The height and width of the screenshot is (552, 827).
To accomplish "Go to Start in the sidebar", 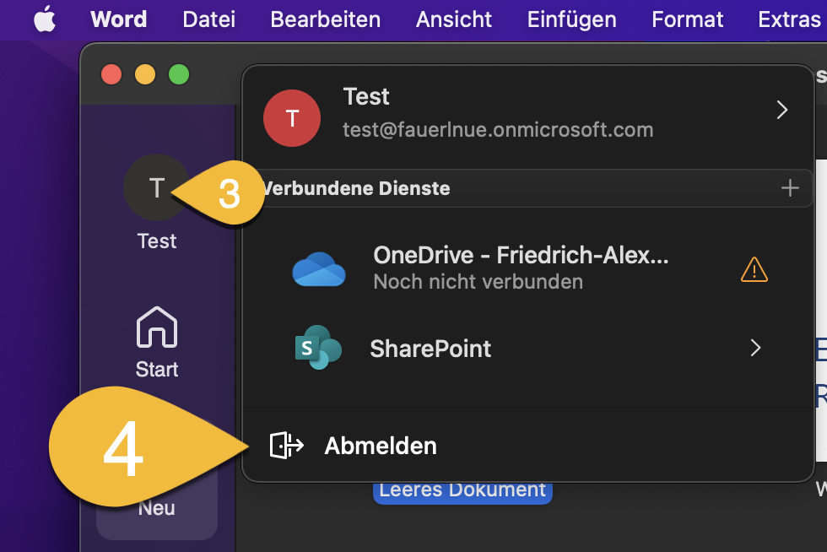I will (x=157, y=342).
